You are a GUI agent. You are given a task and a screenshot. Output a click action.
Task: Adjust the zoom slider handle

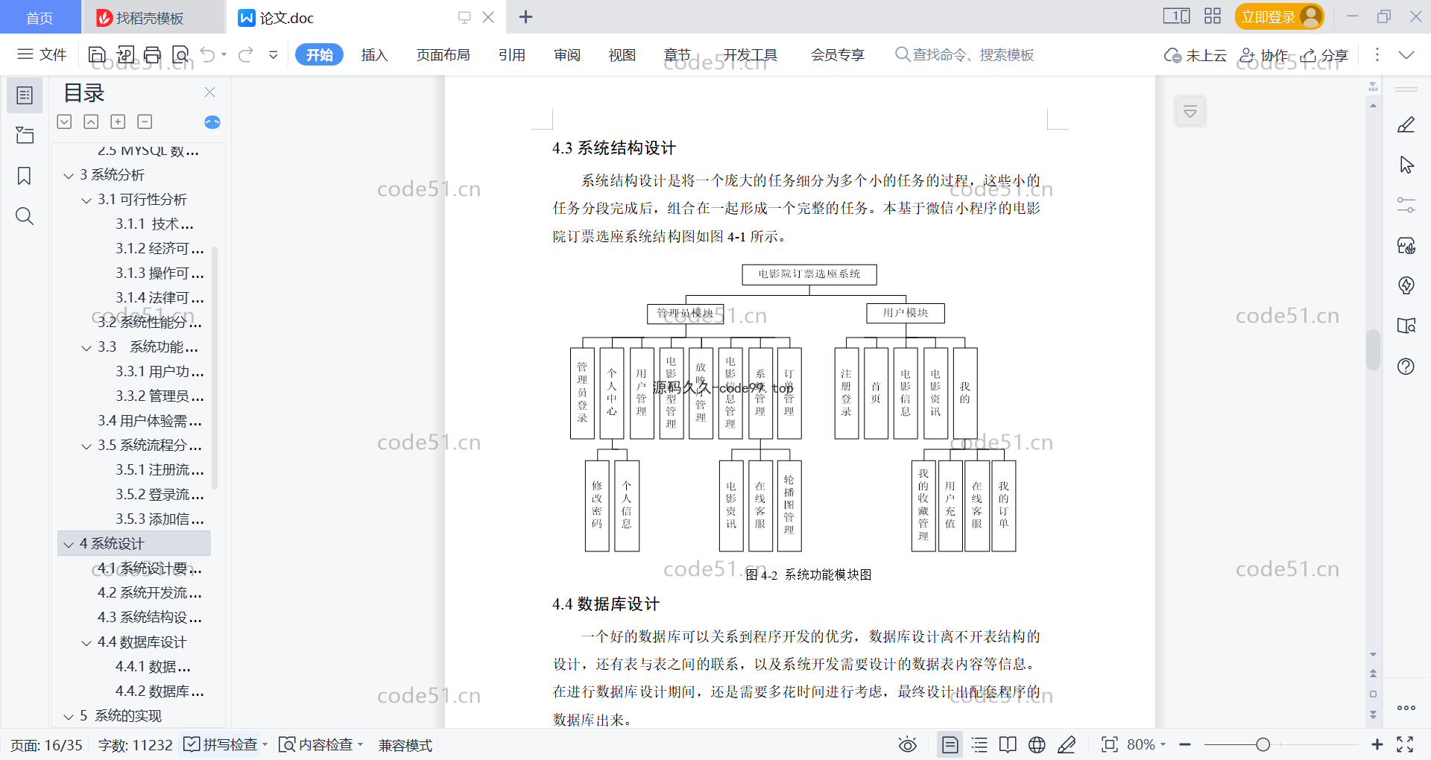point(1263,744)
